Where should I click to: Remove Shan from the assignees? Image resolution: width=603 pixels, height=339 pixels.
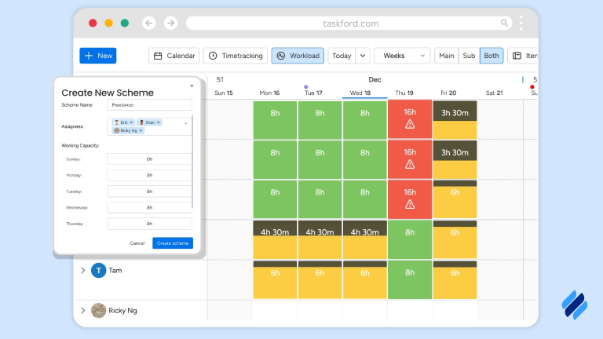point(158,122)
